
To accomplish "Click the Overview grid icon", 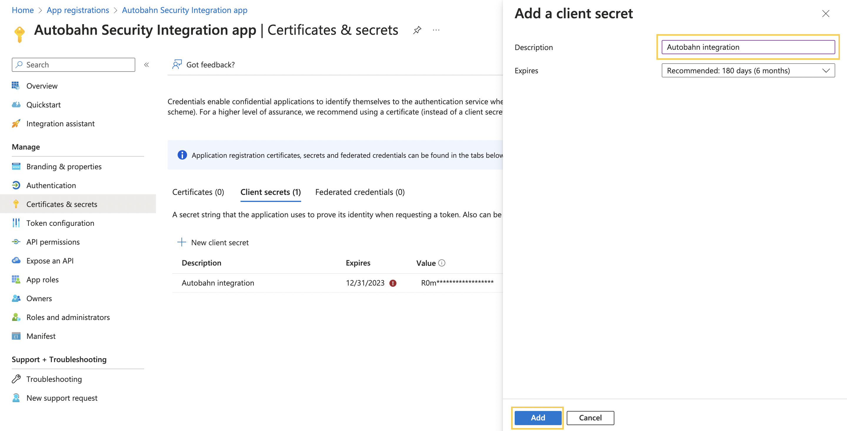I will tap(16, 86).
